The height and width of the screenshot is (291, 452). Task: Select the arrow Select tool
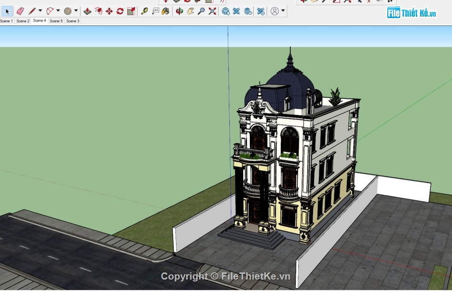click(x=7, y=11)
